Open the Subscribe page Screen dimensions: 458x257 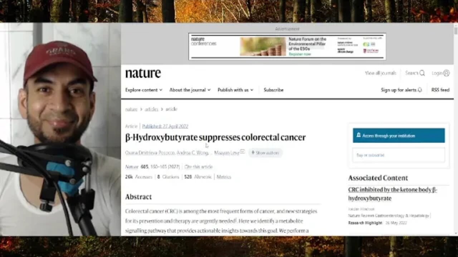click(x=273, y=90)
